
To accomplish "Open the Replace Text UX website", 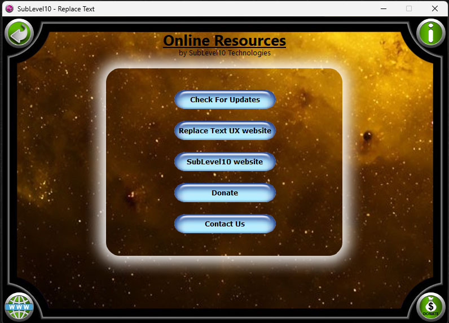I will point(224,130).
